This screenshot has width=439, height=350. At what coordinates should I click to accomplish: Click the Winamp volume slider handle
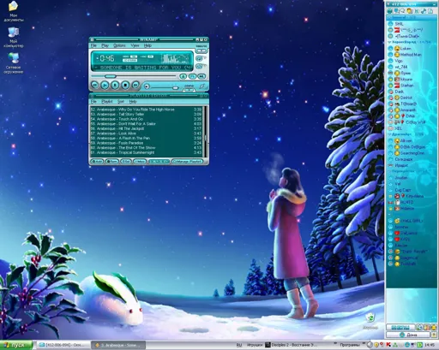click(176, 87)
